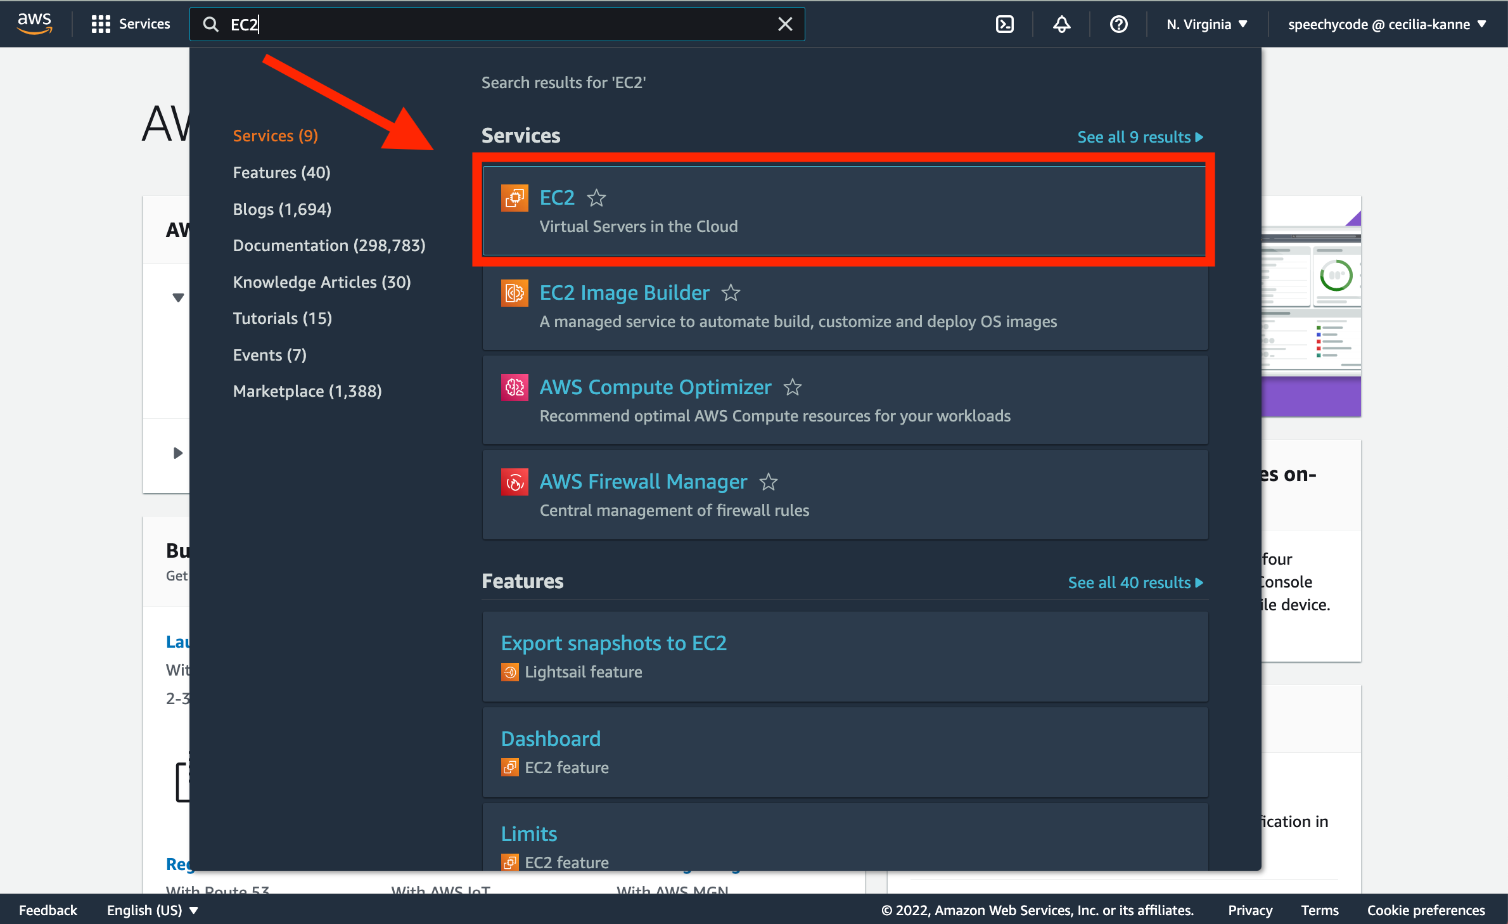Click the icon beside Dashboard's EC2 feature label
Viewport: 1508px width, 924px height.
509,767
